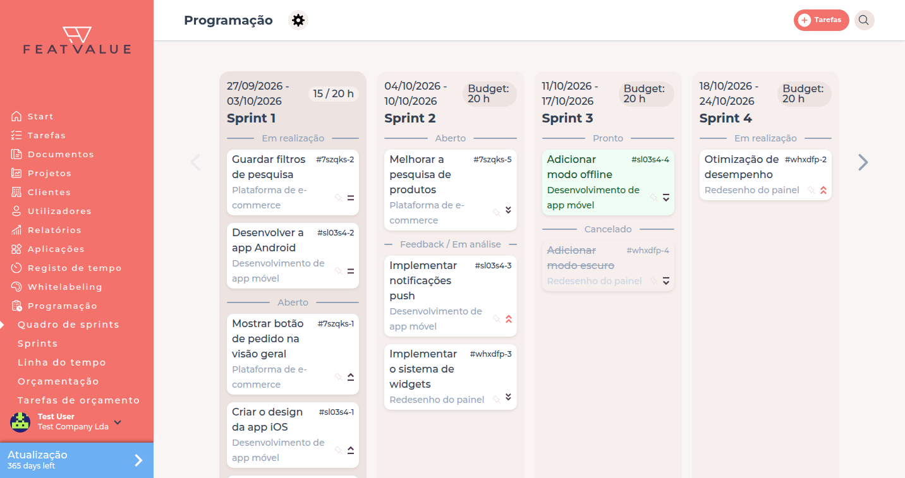Click the Programação clipboard icon in sidebar

pyautogui.click(x=16, y=306)
